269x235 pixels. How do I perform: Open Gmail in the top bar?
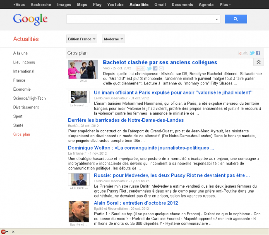pos(160,5)
